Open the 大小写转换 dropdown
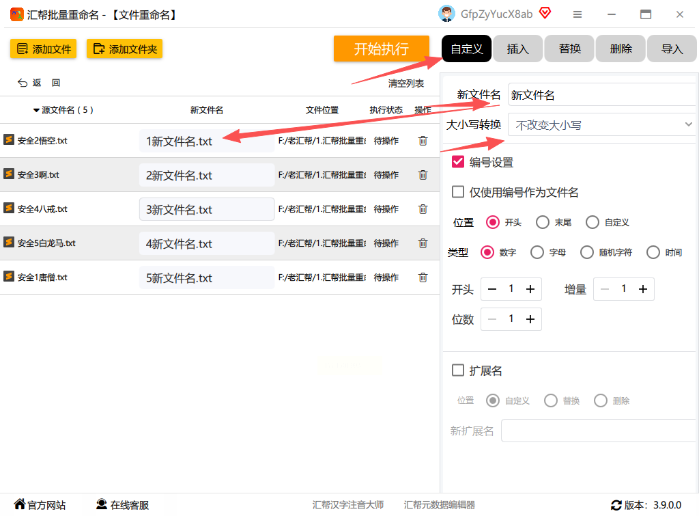This screenshot has height=516, width=699. pos(601,125)
